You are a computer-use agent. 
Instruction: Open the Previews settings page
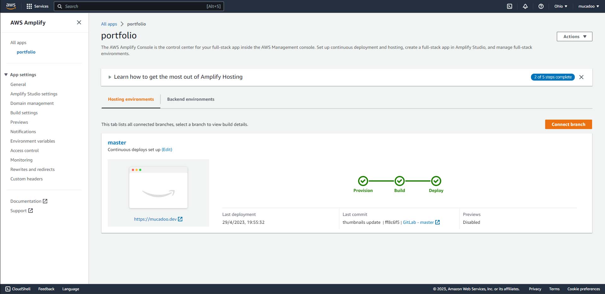click(19, 122)
